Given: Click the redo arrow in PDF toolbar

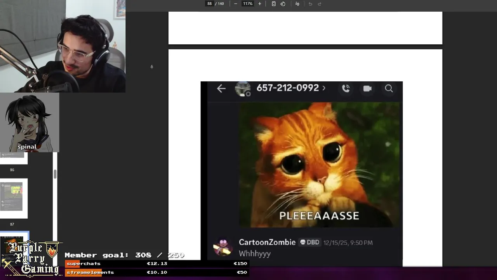Looking at the screenshot, I should click(x=320, y=3).
